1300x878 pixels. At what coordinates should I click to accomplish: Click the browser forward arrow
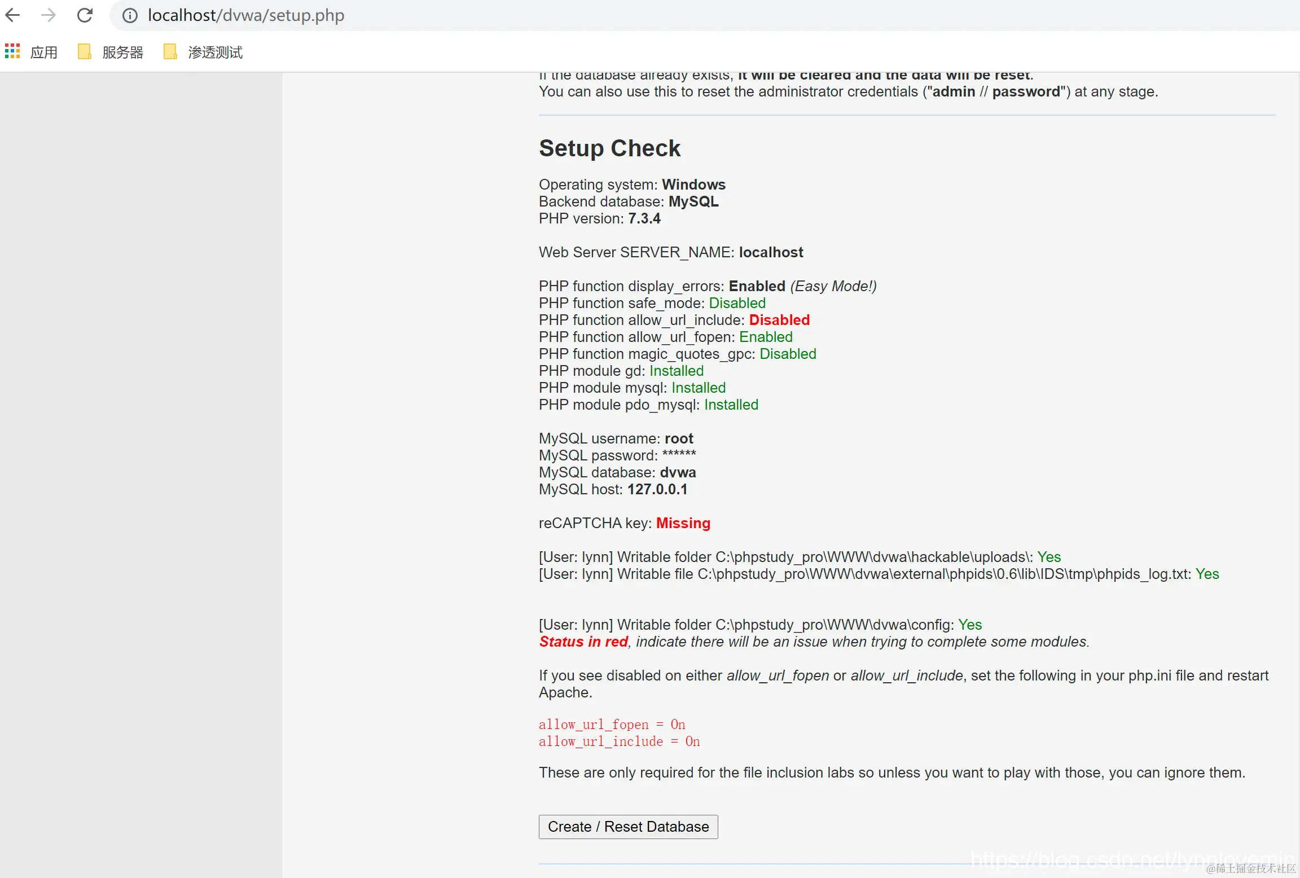[x=49, y=15]
